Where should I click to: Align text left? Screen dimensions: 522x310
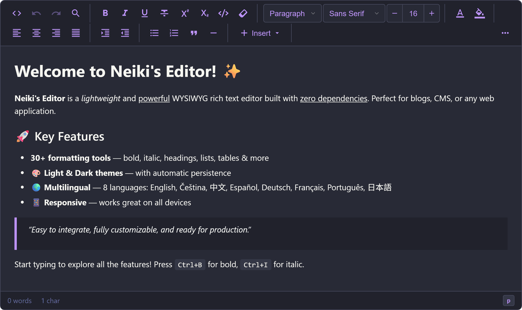point(17,33)
